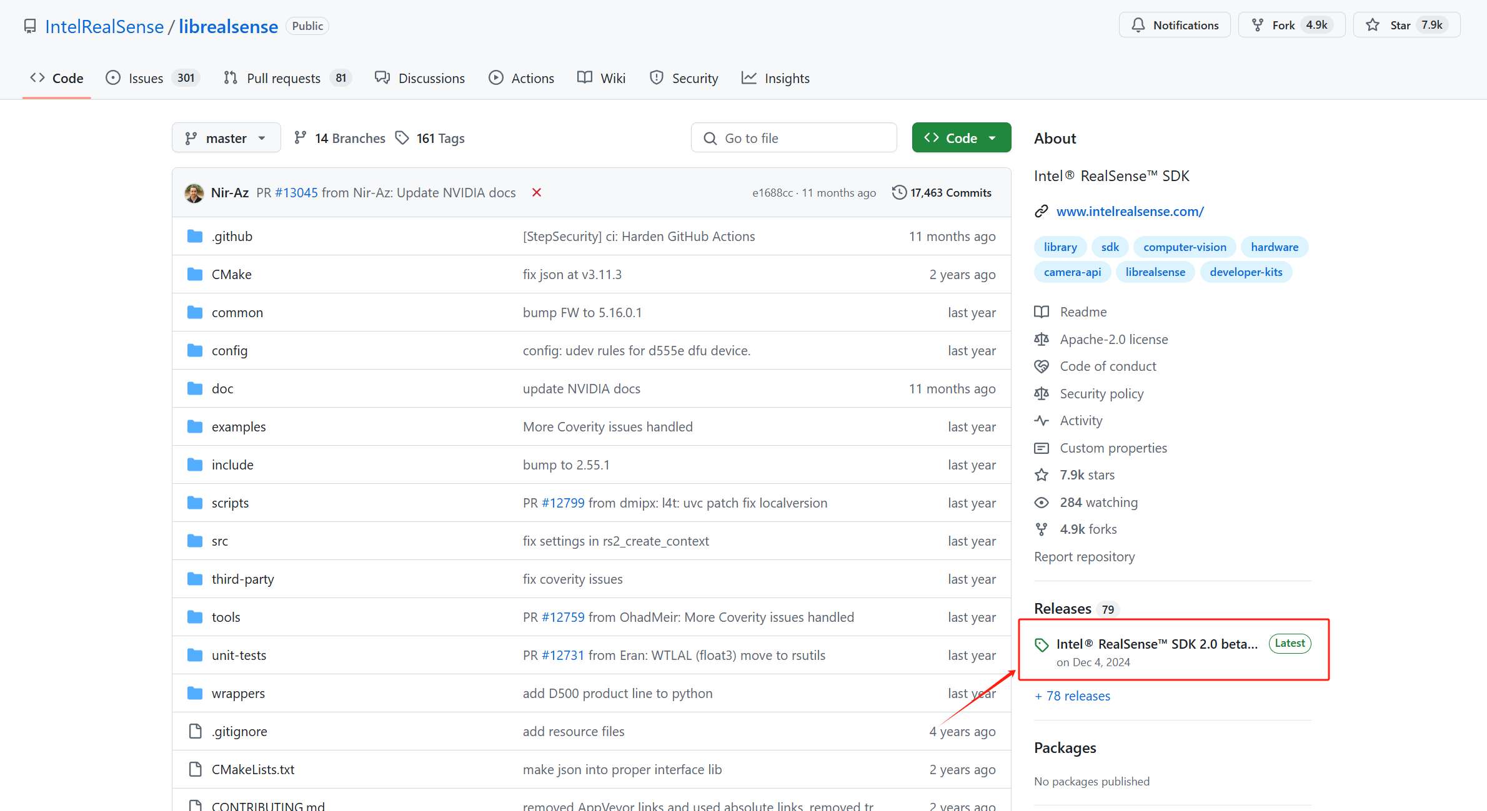This screenshot has width=1487, height=811.
Task: Click commit 'bump FW to 5.16.0.1'
Action: [582, 312]
